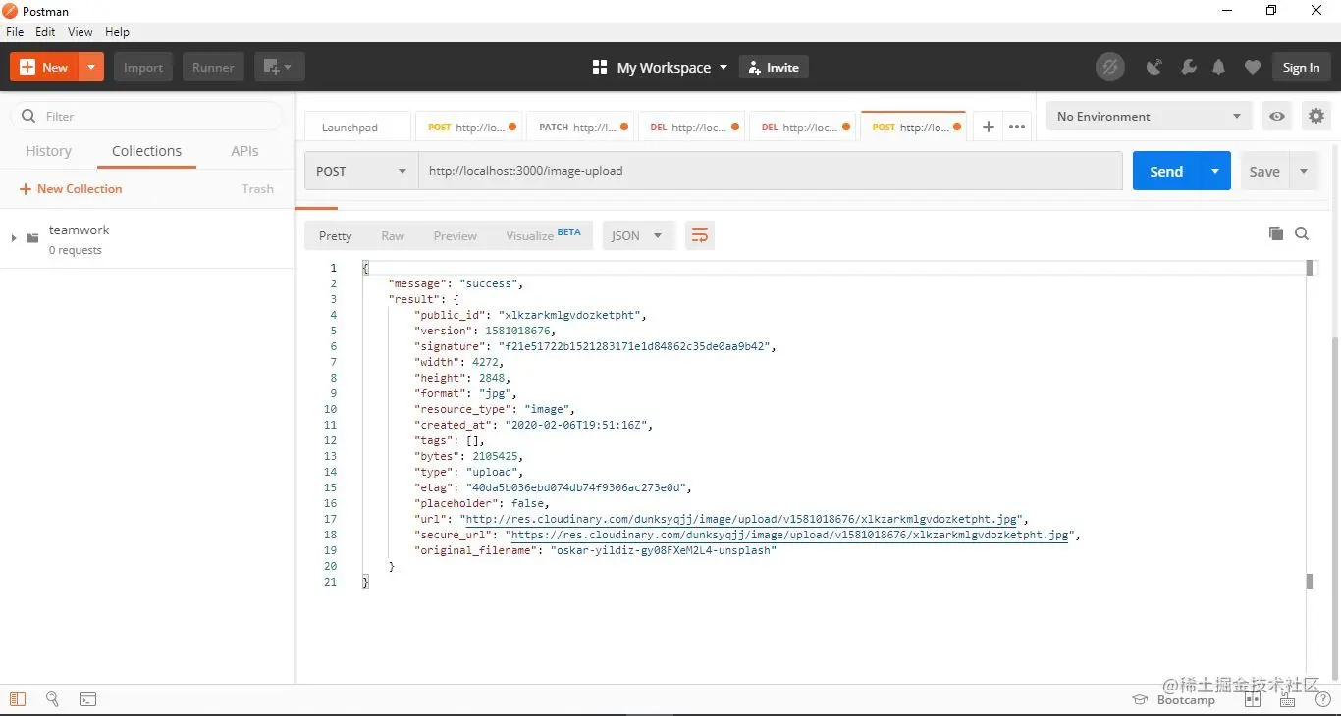Open help question mark icon

pyautogui.click(x=1322, y=700)
